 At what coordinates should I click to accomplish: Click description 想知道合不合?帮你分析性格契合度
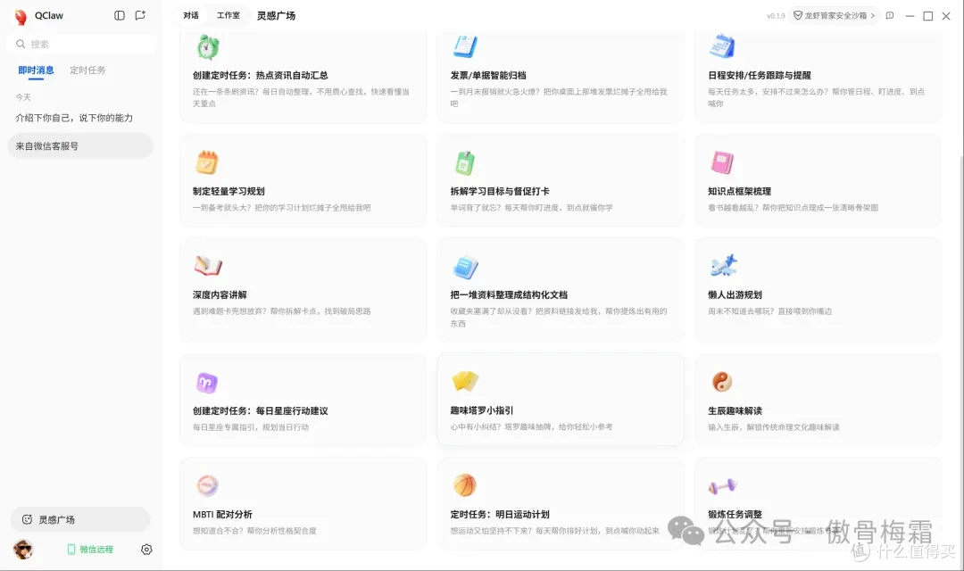(x=254, y=531)
